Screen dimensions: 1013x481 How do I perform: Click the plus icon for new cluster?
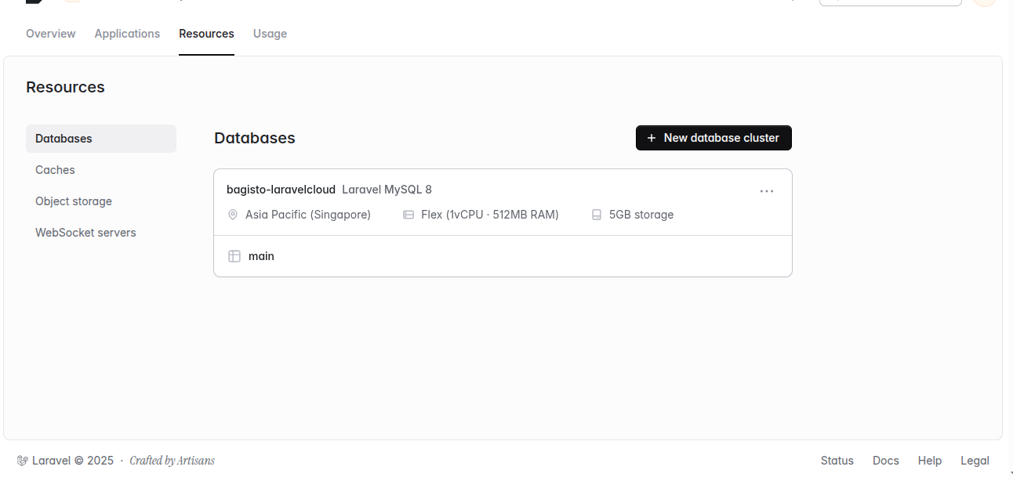coord(651,138)
